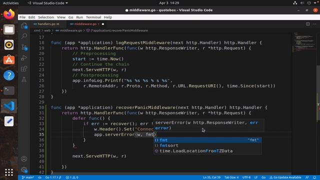Select the middleware.go breadcrumb segment
The height and width of the screenshot is (180, 320).
pos(69,30)
